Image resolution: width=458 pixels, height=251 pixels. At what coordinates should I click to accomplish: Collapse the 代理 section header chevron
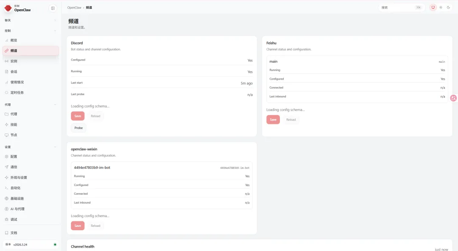55,105
